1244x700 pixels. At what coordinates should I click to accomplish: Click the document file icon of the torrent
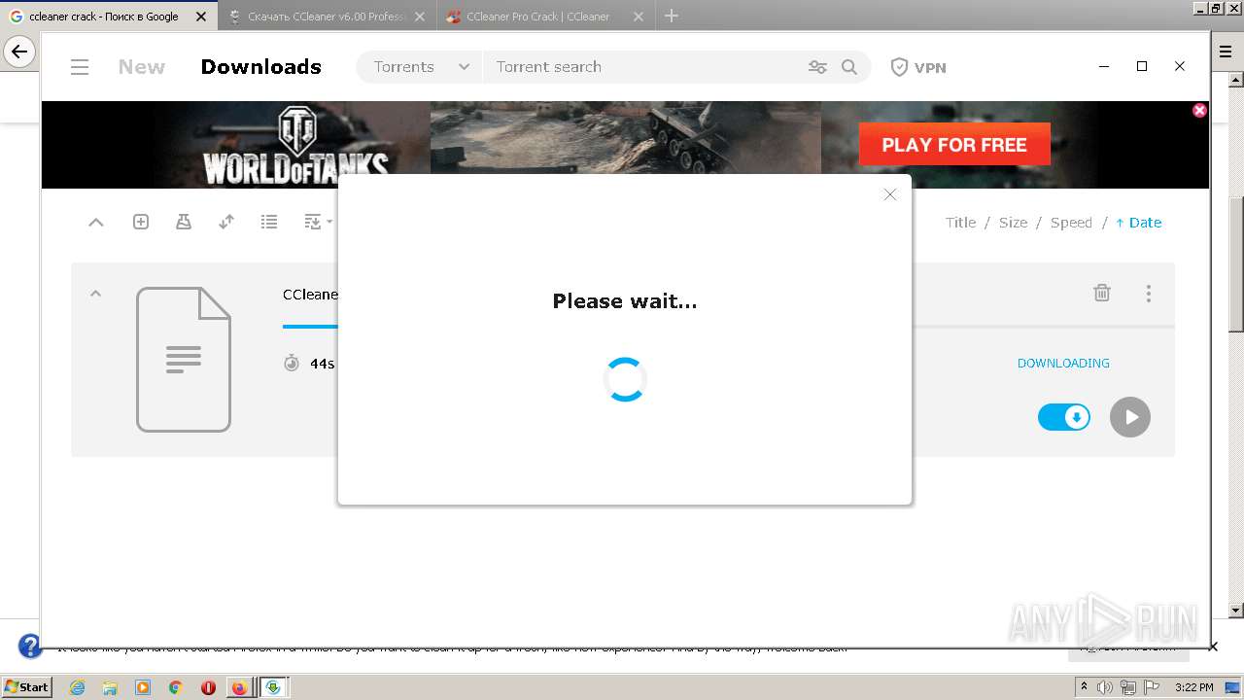[x=184, y=360]
